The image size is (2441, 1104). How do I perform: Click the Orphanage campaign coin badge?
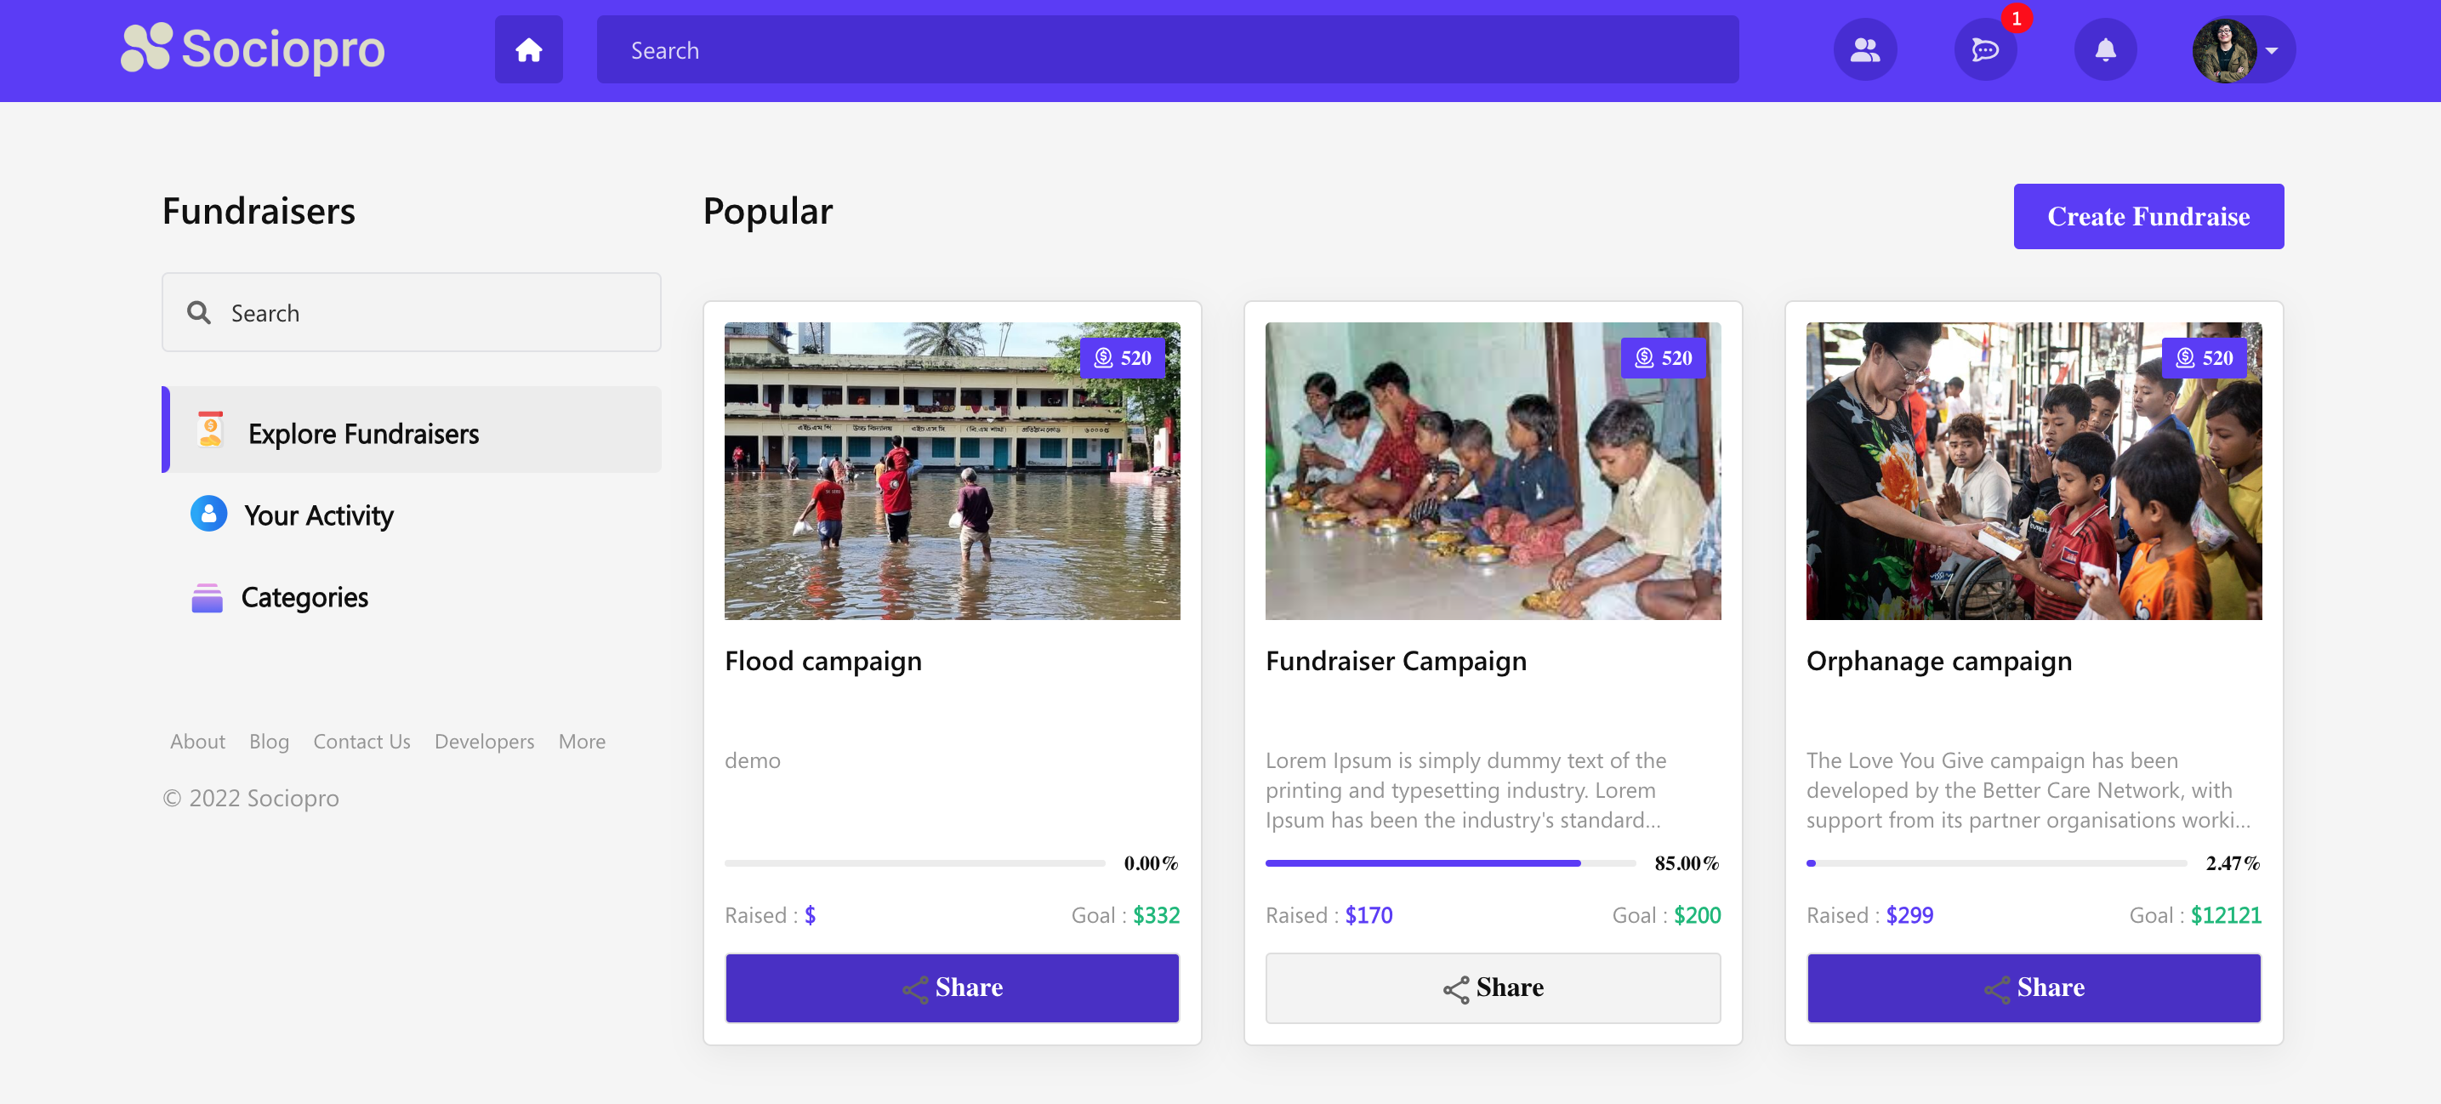point(2203,358)
